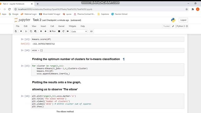201x113 pixels.
Task: Run the selected cell
Action: (52, 31)
